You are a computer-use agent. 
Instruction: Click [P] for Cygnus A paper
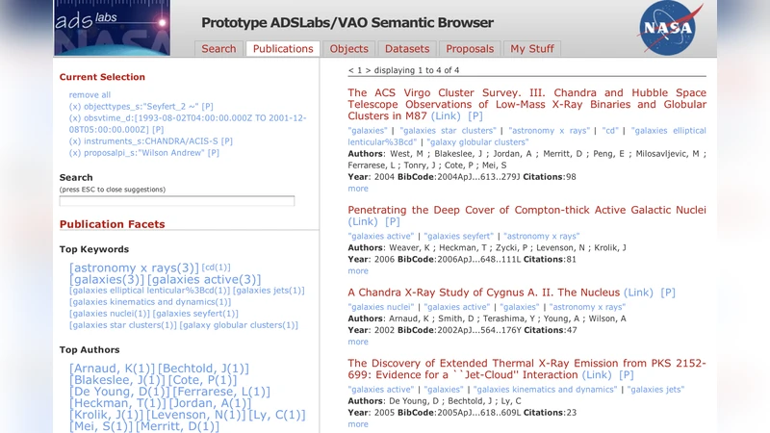coord(668,293)
